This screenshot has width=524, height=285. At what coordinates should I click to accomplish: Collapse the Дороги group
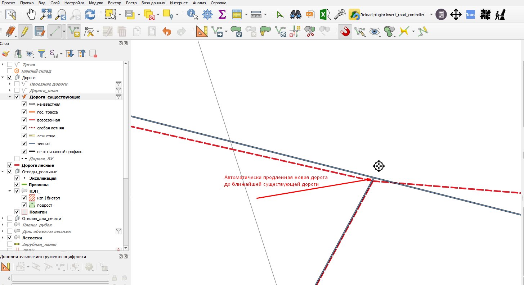pos(3,77)
